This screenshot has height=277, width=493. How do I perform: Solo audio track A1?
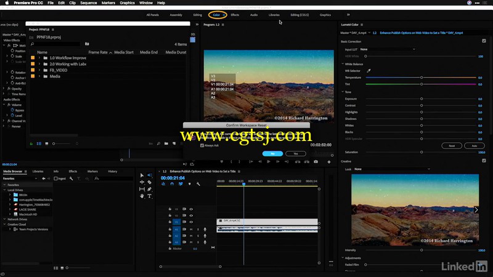pos(198,229)
